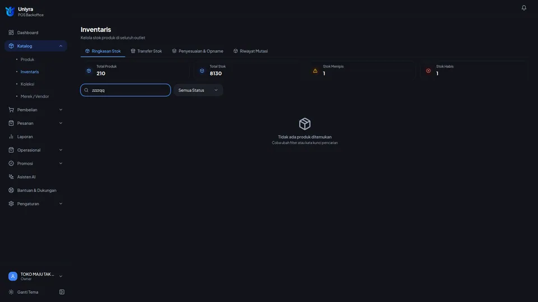The height and width of the screenshot is (302, 538).
Task: Collapse sidebar with the panel icon
Action: pos(62,292)
